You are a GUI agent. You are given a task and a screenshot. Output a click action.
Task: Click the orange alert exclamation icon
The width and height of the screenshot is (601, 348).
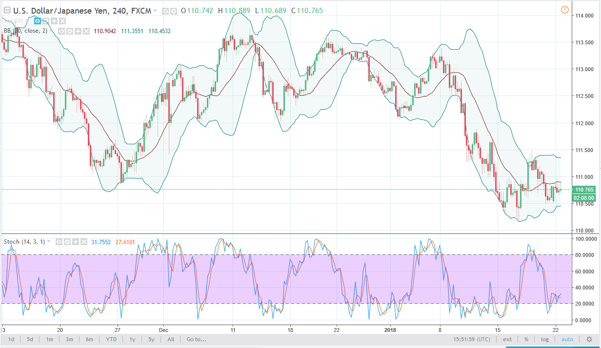click(x=565, y=10)
